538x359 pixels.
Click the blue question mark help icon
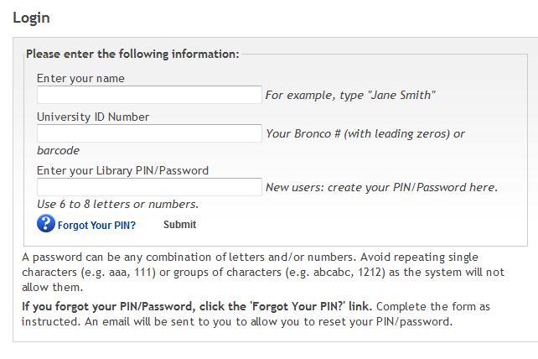(x=46, y=224)
